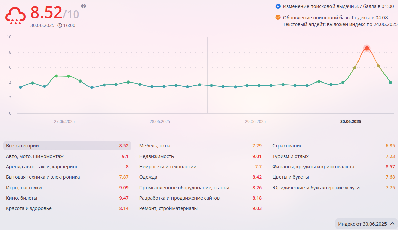The image size is (398, 230).
Task: Select the "Страхование" category
Action: point(287,146)
